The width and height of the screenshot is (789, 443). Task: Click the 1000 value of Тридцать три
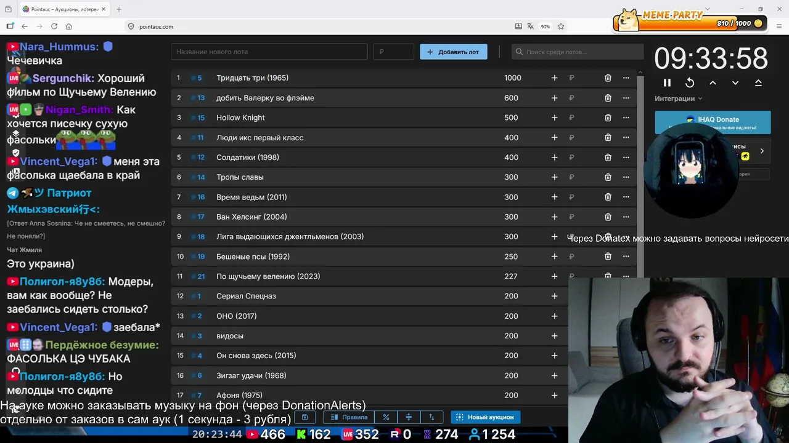click(x=512, y=78)
